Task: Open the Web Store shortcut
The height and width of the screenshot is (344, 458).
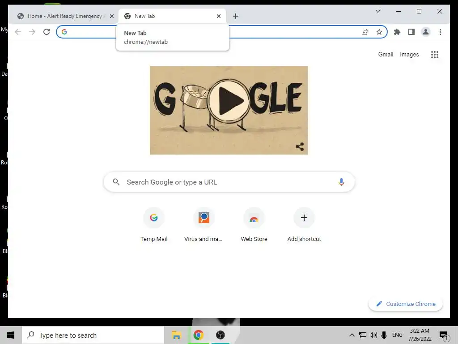Action: tap(254, 225)
